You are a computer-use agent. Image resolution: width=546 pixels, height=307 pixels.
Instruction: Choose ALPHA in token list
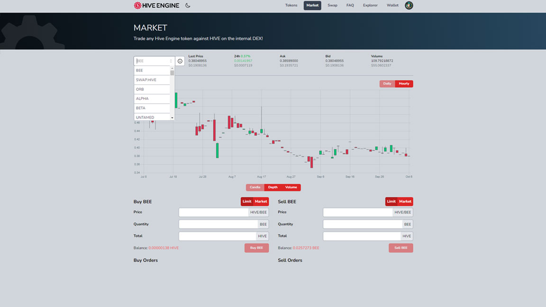tap(152, 99)
